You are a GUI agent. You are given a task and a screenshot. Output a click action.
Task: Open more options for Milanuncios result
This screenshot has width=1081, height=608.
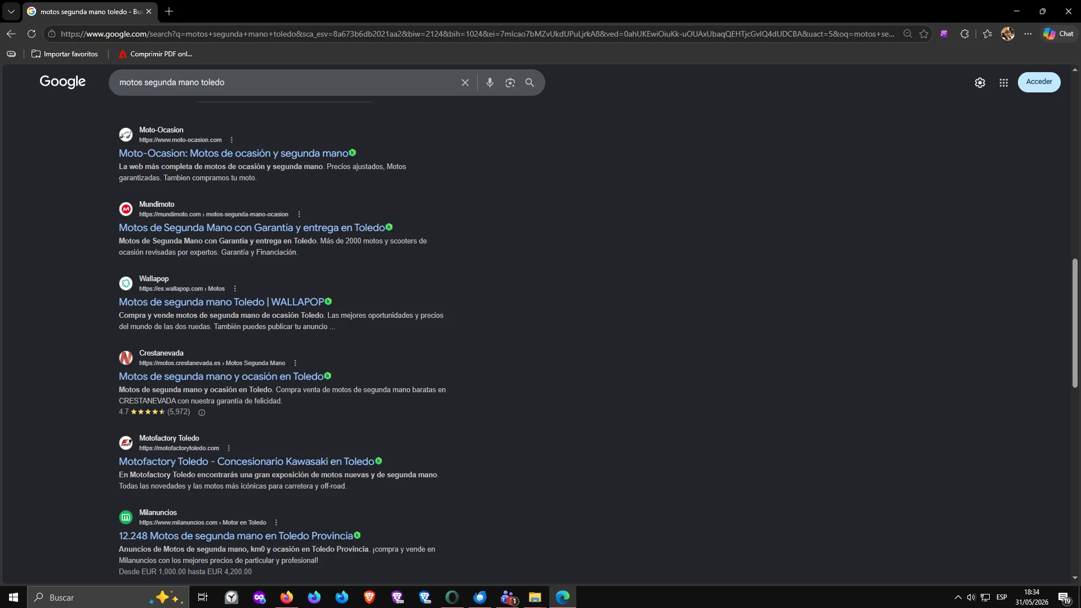pos(276,522)
